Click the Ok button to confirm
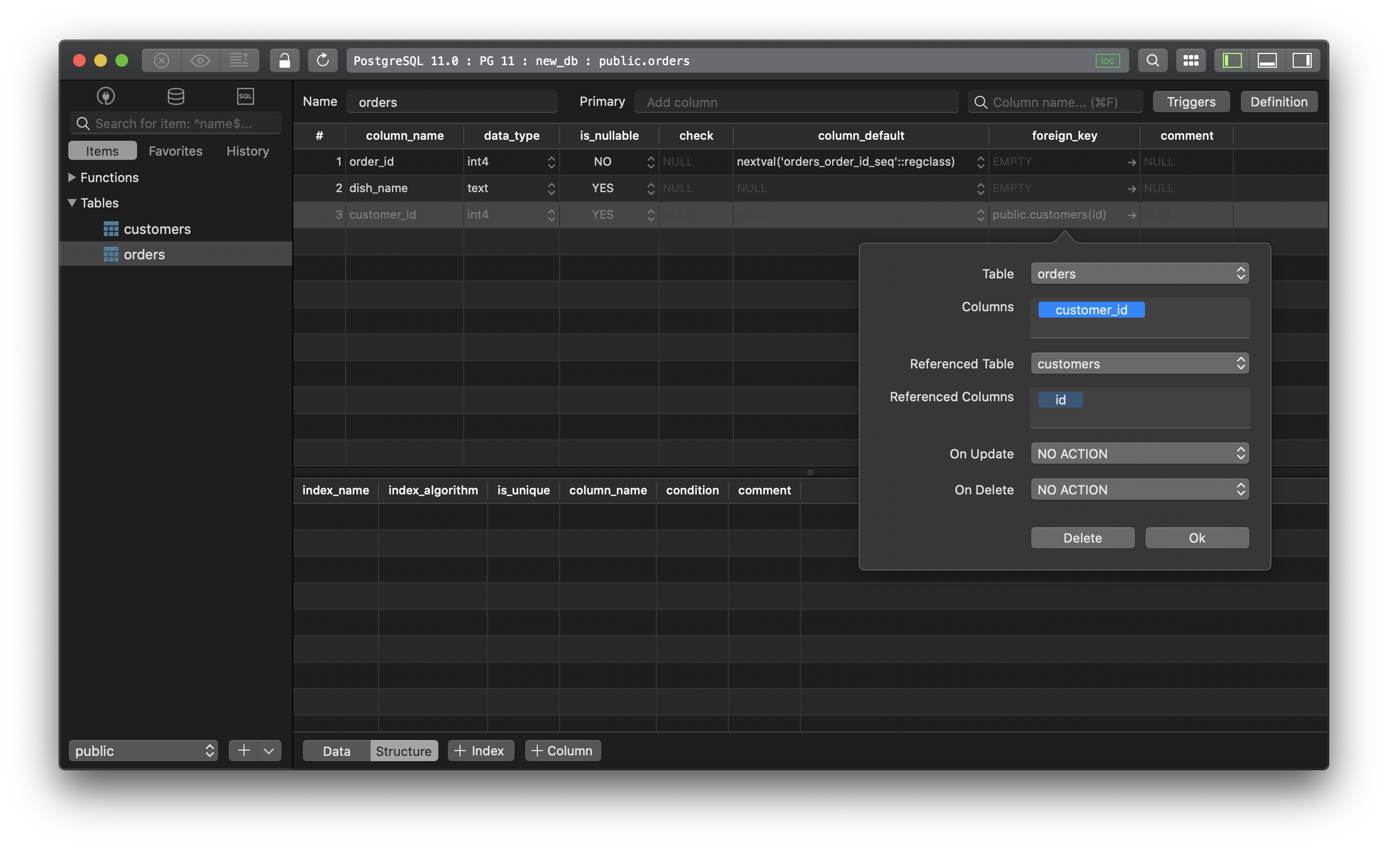 1197,538
